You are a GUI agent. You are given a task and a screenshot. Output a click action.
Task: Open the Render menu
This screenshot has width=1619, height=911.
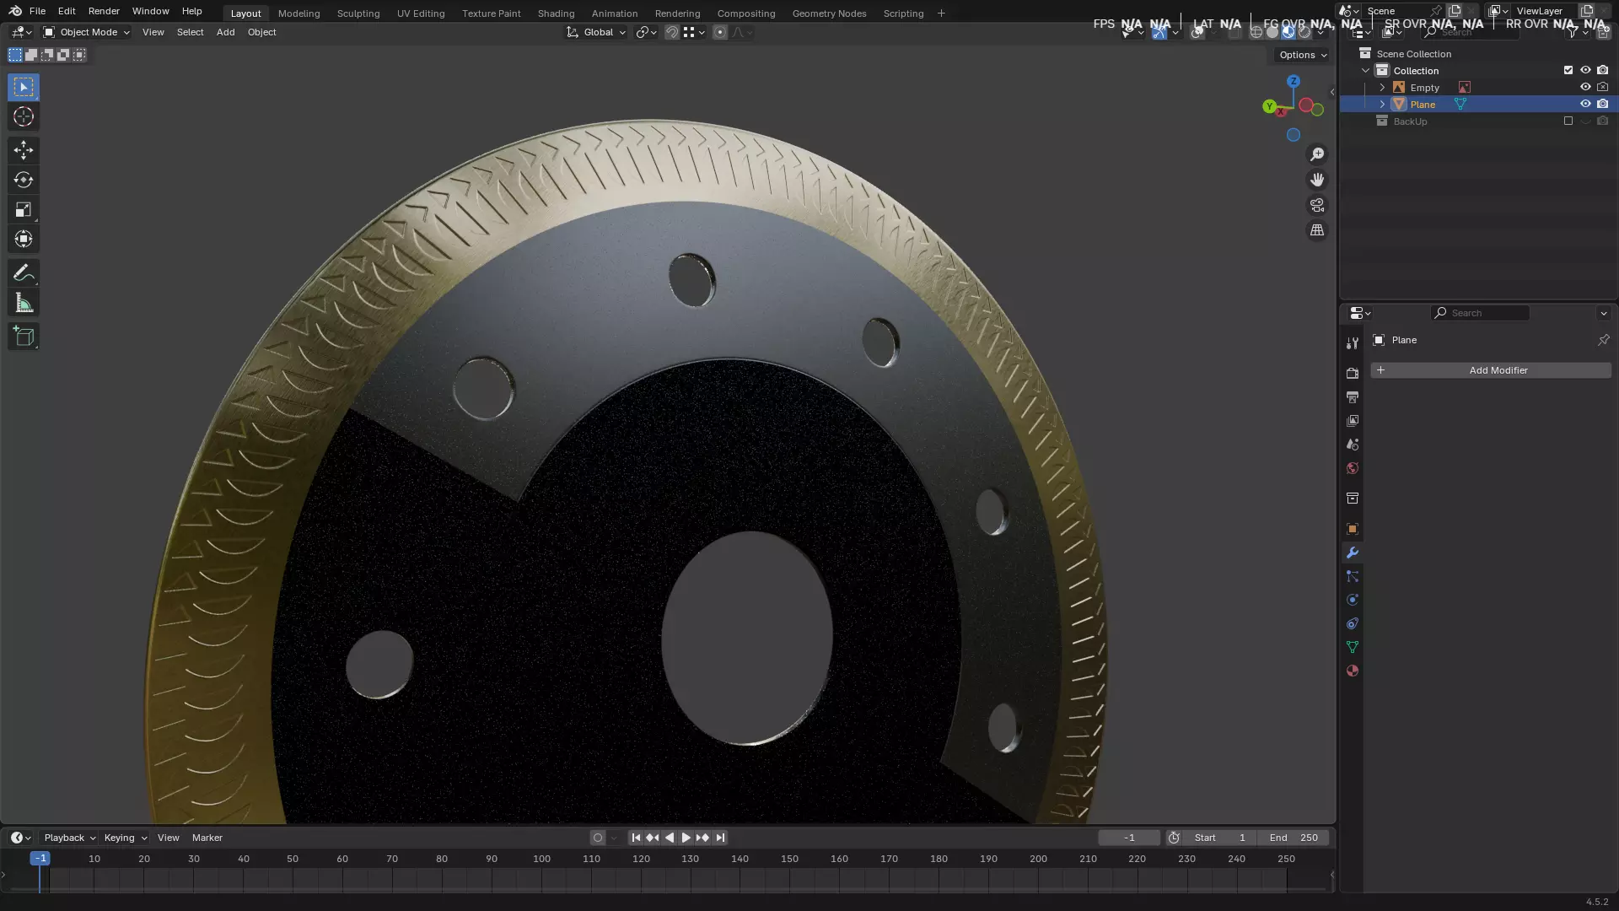pyautogui.click(x=104, y=11)
